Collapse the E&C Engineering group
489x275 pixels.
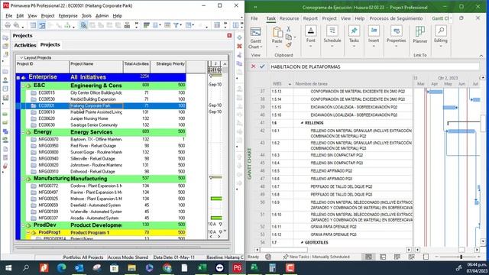pyautogui.click(x=23, y=86)
